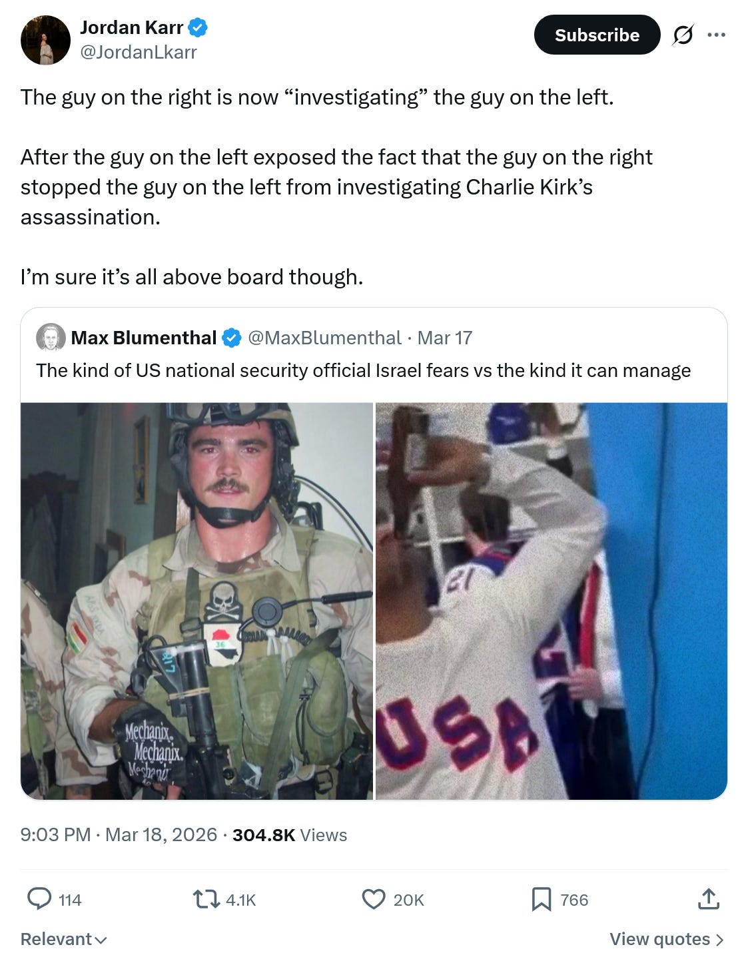The image size is (748, 965).
Task: Click the quoted tweet text body
Action: click(364, 370)
